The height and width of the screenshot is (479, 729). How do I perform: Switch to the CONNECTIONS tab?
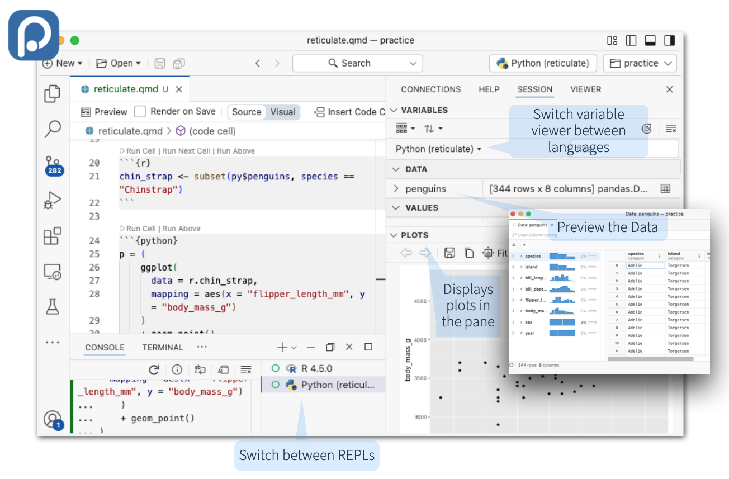pos(430,89)
